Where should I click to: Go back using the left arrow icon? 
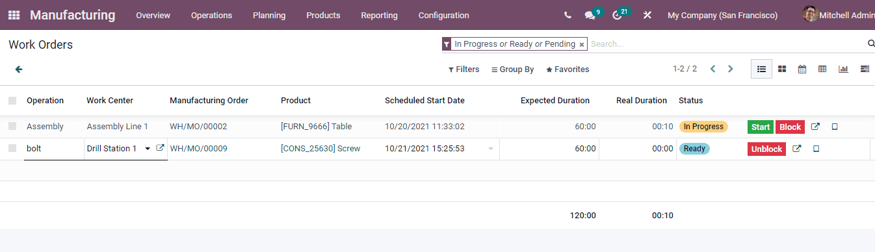point(19,69)
